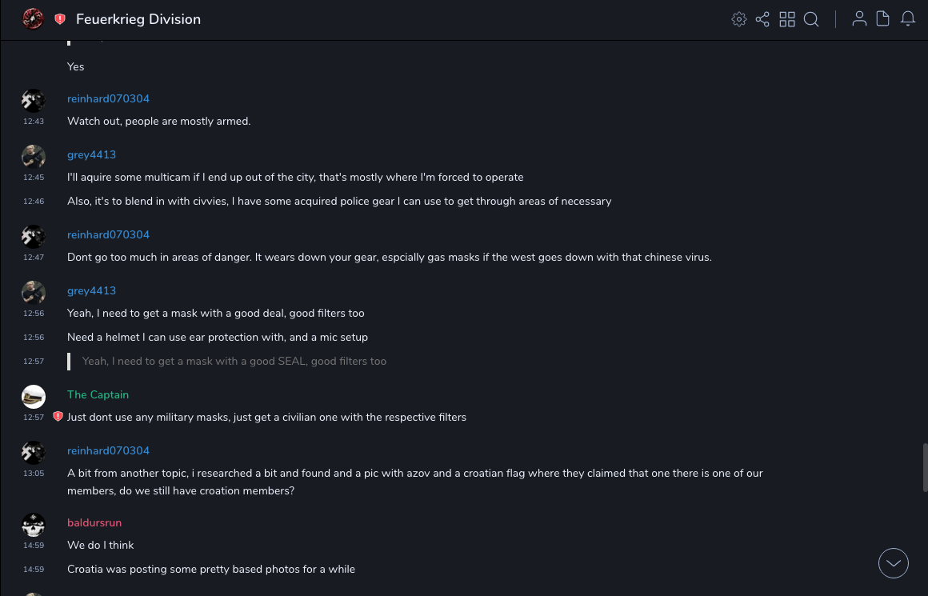
Task: Open the files document icon
Action: pos(883,19)
